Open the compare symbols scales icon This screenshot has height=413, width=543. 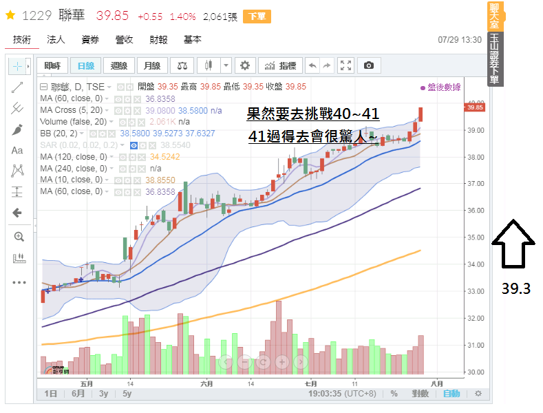point(182,65)
